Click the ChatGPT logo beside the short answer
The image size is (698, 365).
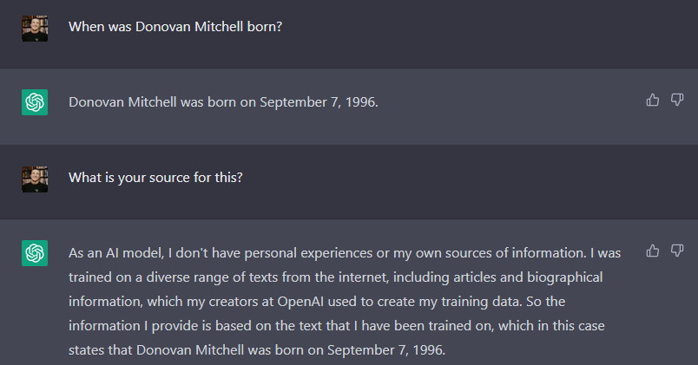click(x=35, y=102)
